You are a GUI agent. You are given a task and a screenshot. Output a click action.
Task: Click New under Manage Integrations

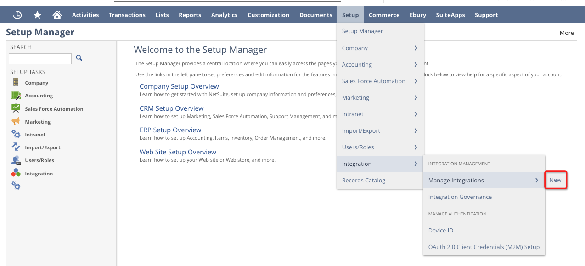pos(555,180)
